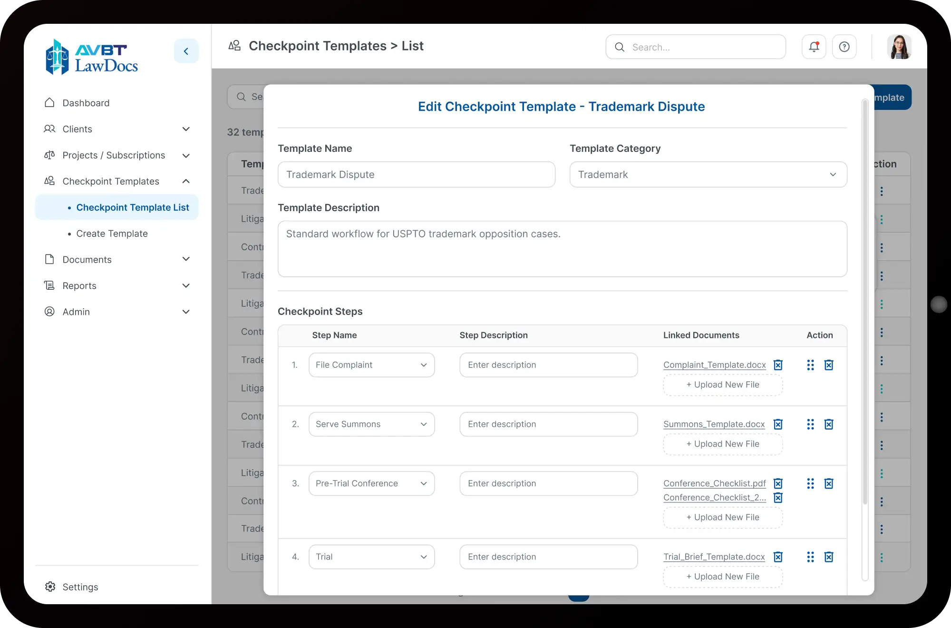Screen dimensions: 951x628
Task: Select Checkpoint Template List
Action: (117, 207)
